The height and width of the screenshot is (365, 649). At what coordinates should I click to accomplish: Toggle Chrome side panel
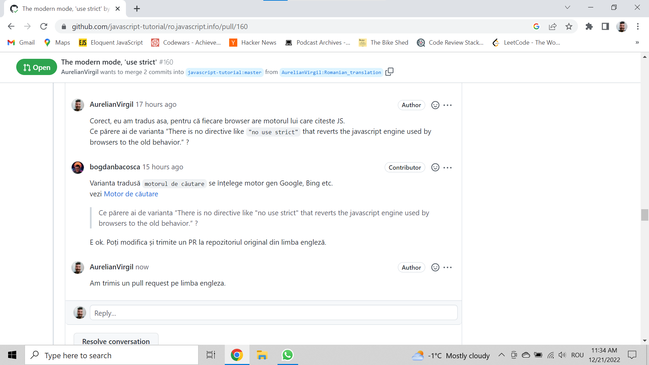click(605, 26)
